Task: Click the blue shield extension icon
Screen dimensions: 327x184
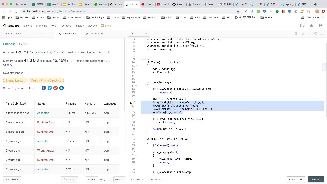Action: [x=264, y=11]
